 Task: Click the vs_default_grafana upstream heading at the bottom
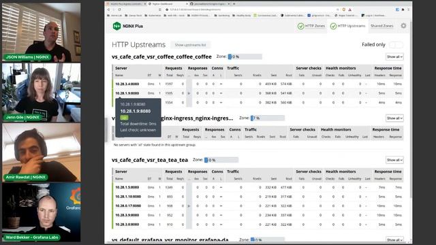click(x=170, y=240)
